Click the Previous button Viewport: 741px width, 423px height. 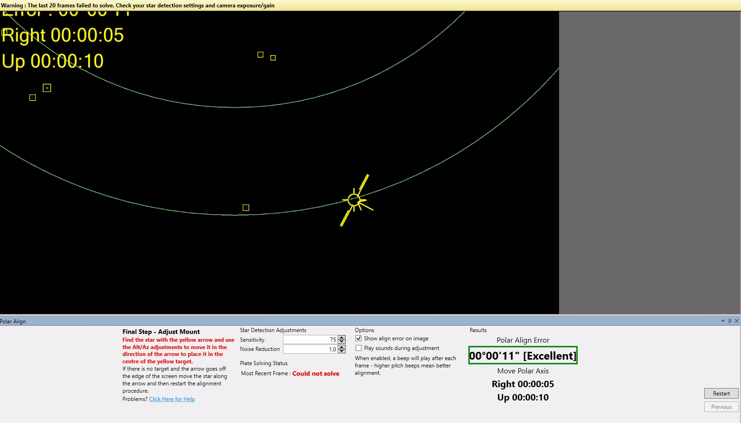pos(721,407)
